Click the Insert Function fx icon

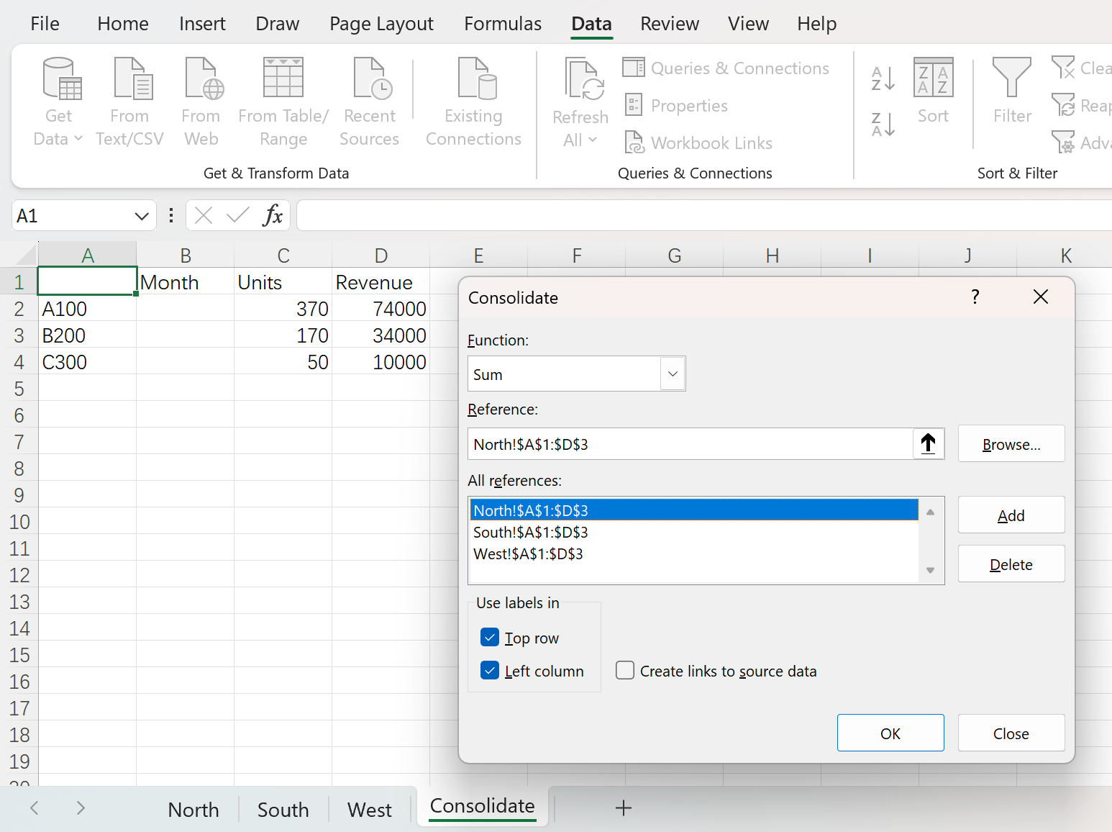click(x=273, y=215)
